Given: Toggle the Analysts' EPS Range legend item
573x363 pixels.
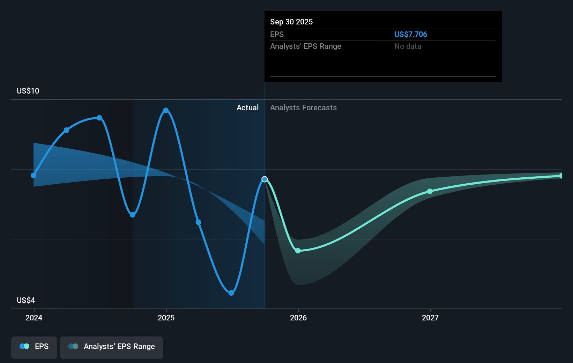Looking at the screenshot, I should click(x=112, y=347).
